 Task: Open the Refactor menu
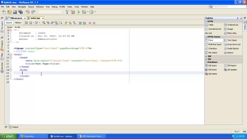40,7
